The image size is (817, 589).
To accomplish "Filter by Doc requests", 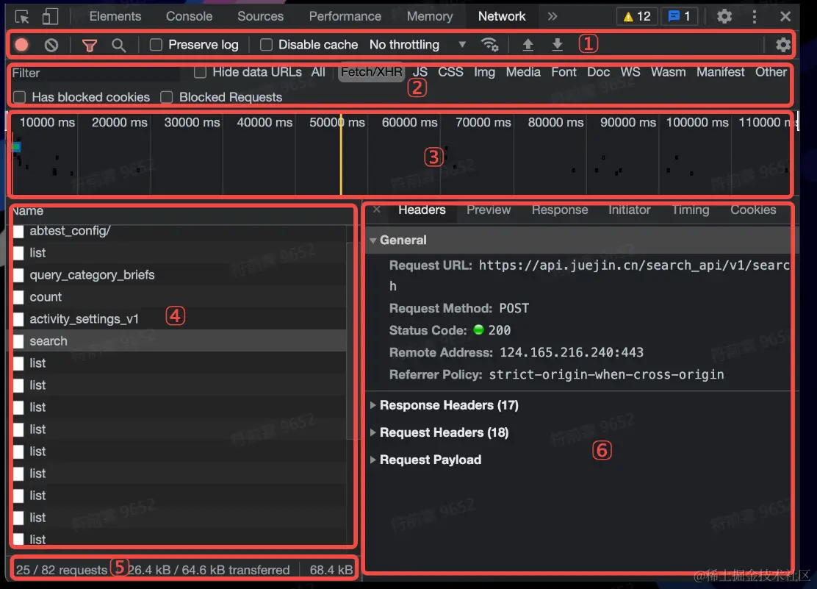I will (x=598, y=72).
